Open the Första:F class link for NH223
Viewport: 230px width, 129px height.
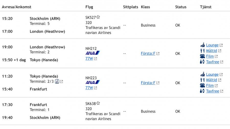pyautogui.click(x=148, y=83)
